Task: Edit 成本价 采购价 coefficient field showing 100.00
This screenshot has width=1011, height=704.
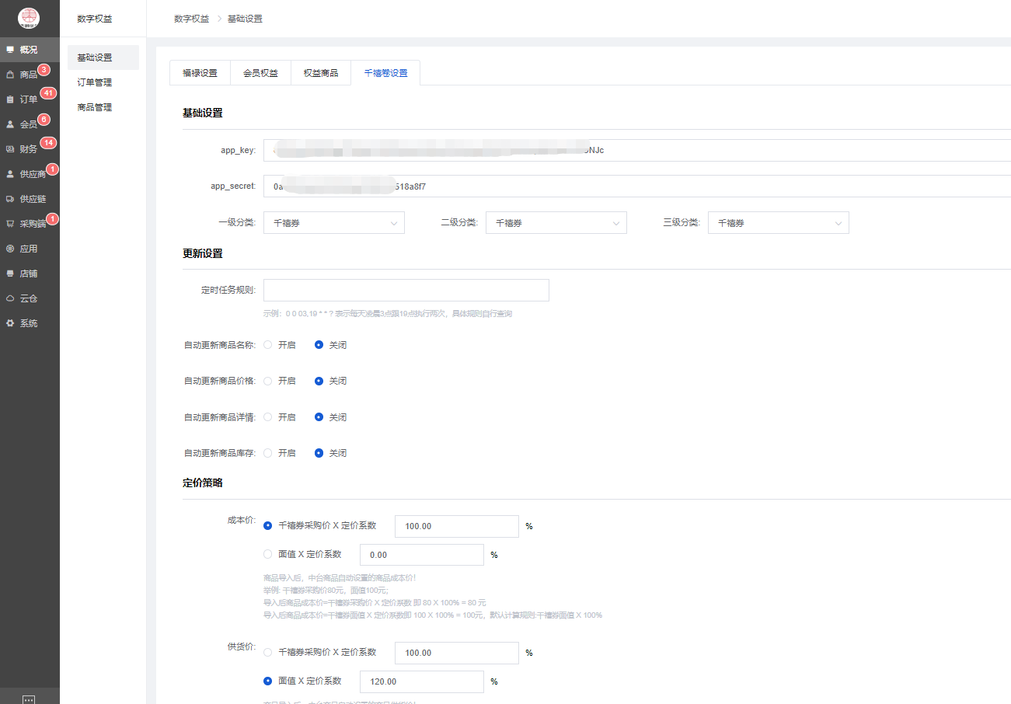Action: click(x=457, y=526)
